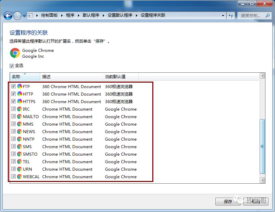Click the back navigation arrow button
The height and width of the screenshot is (212, 275).
click(x=8, y=16)
